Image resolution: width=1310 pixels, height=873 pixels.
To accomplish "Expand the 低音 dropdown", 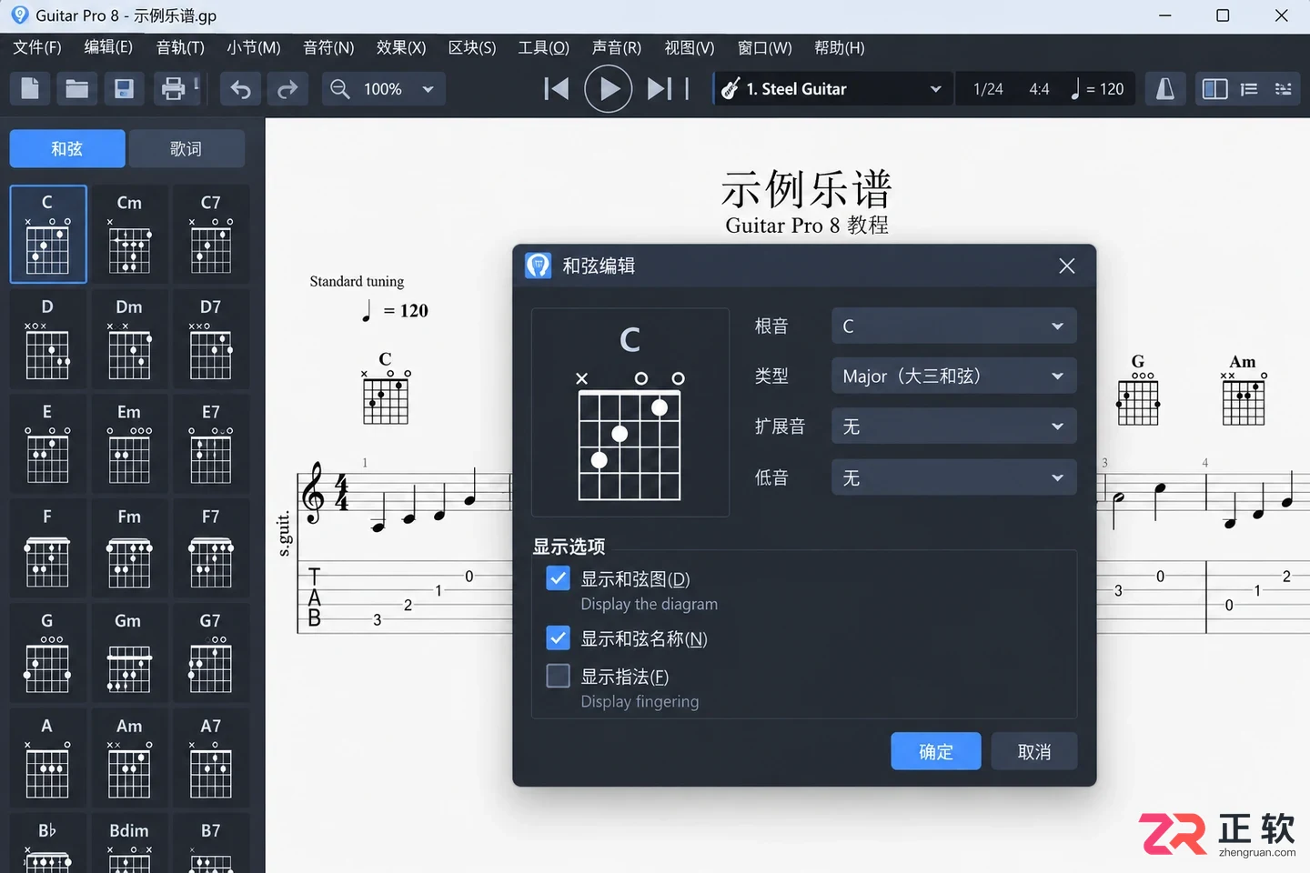I will (x=953, y=477).
